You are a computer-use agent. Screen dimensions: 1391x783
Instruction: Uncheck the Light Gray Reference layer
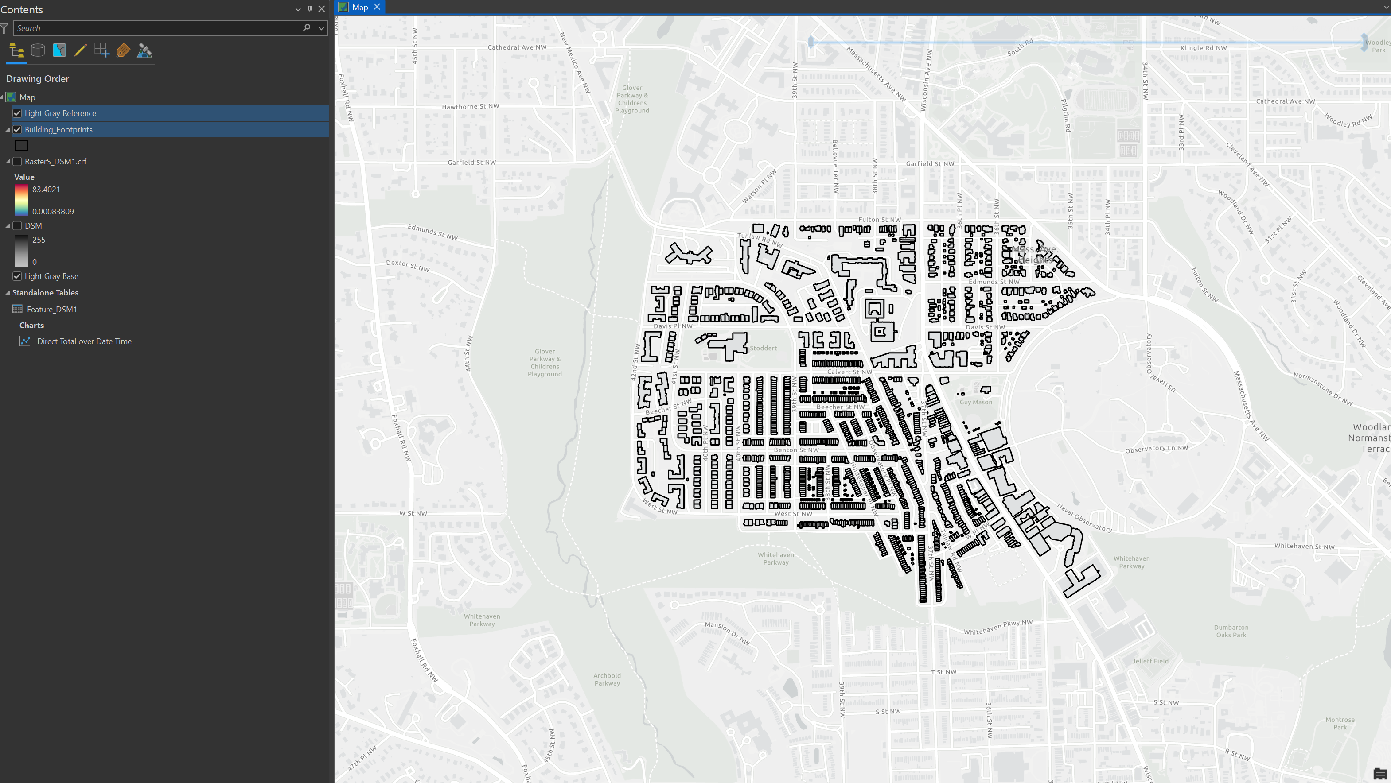[17, 113]
